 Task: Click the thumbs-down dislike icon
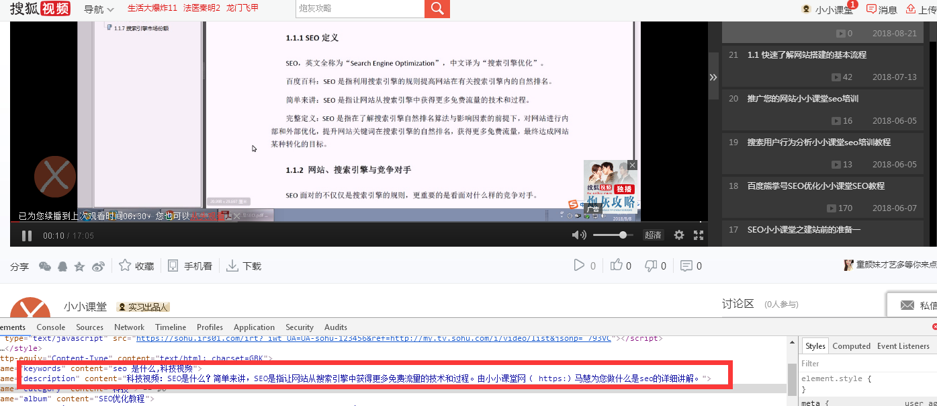point(651,266)
